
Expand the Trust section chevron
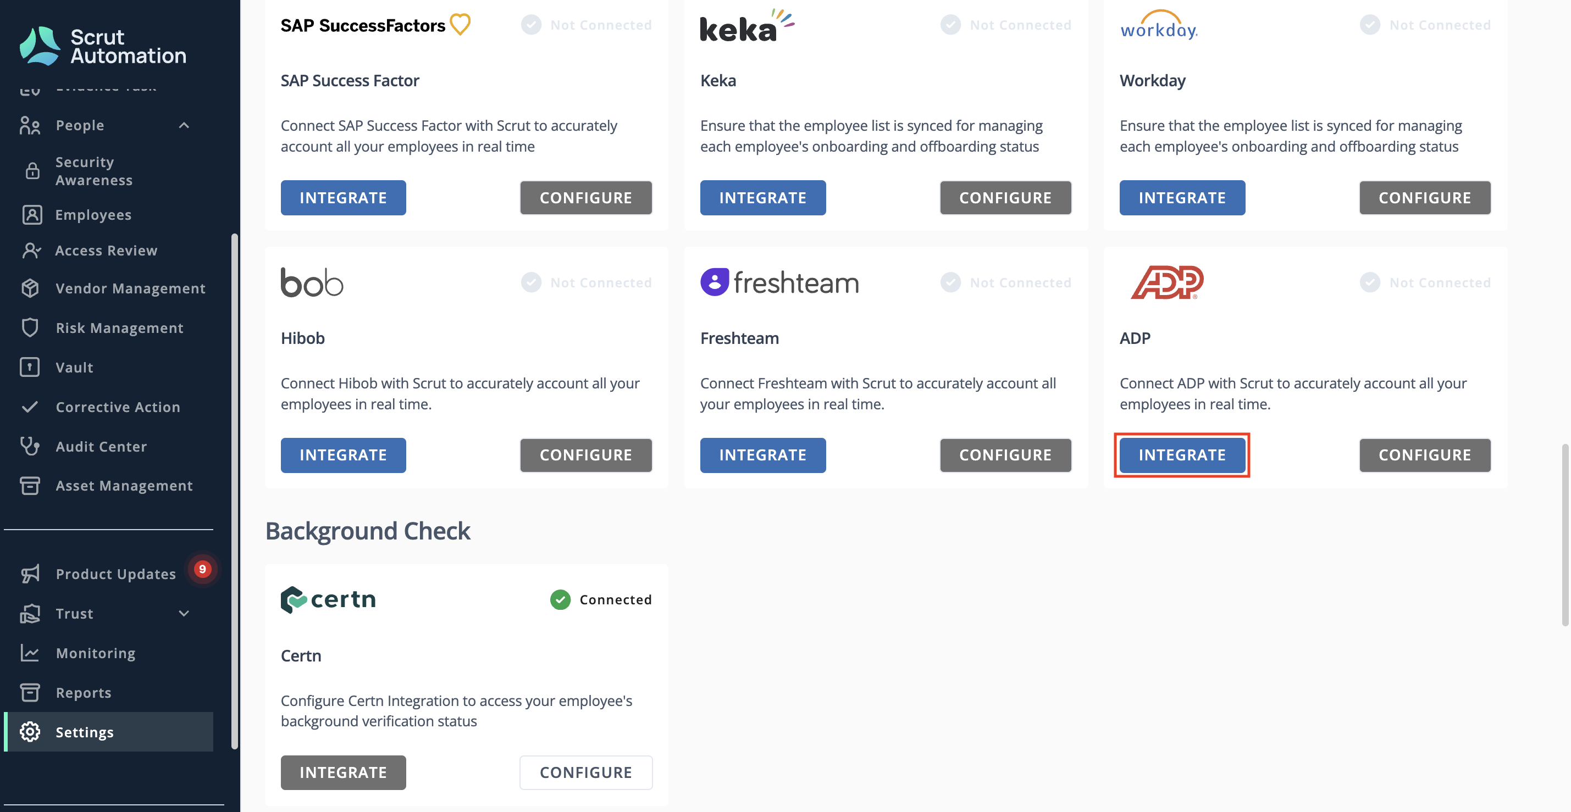(184, 613)
